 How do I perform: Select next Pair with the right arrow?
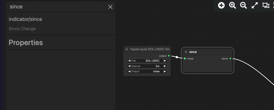pos(165,61)
